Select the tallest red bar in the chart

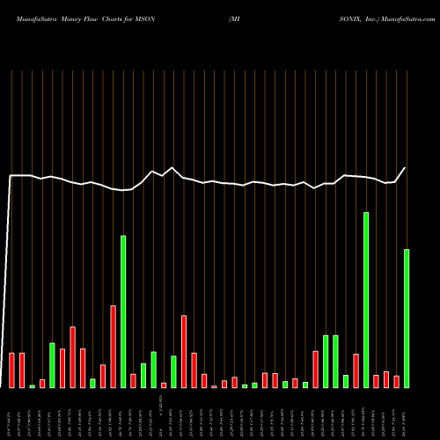tap(114, 347)
